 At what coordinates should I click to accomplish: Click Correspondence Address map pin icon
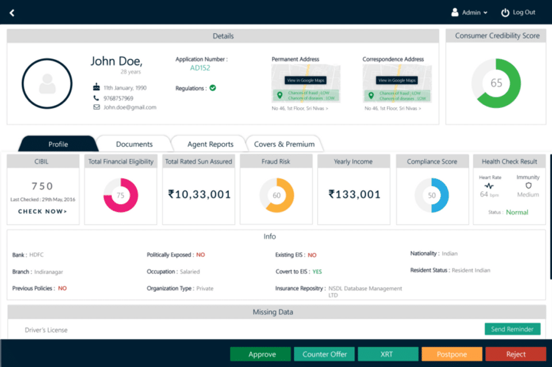tap(371, 95)
